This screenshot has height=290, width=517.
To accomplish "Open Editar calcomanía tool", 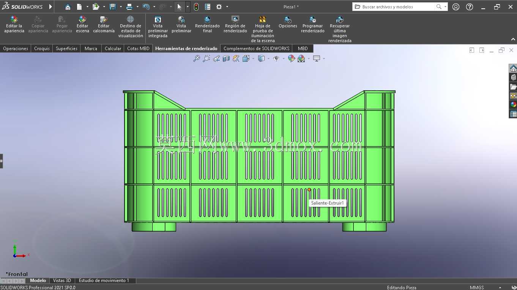I will (104, 25).
